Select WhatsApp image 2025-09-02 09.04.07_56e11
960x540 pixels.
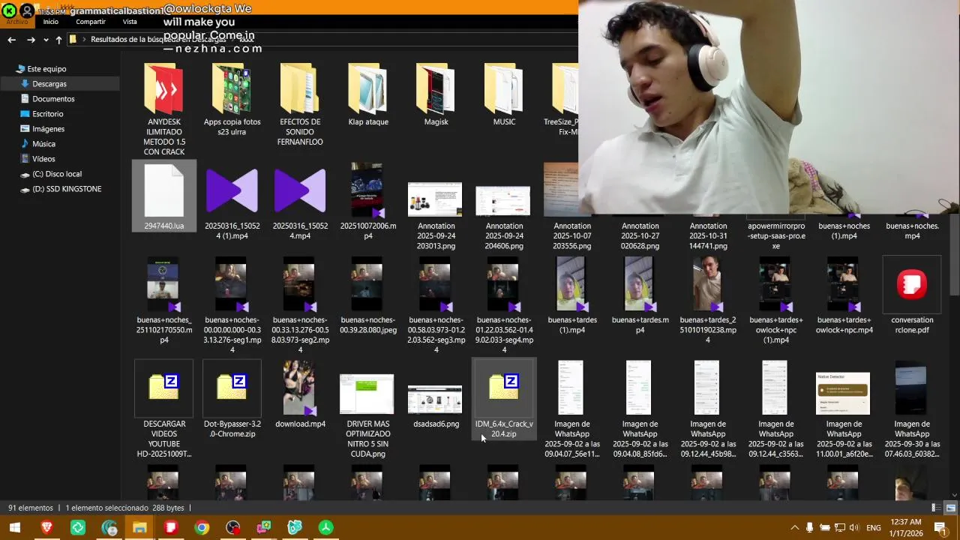pyautogui.click(x=571, y=409)
